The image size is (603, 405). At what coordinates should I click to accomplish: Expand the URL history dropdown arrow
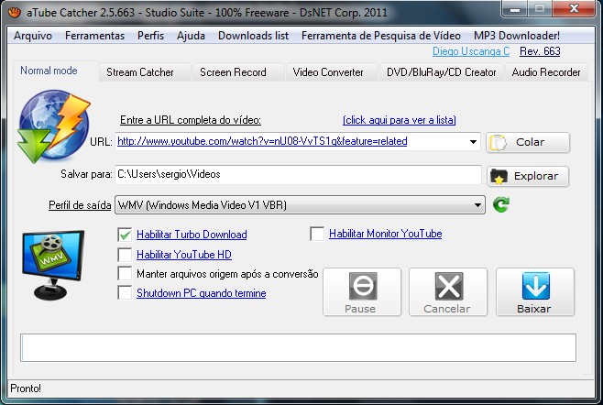click(x=474, y=141)
